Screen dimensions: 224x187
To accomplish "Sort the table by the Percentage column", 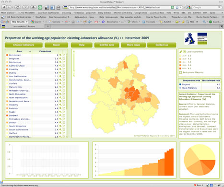I will pyautogui.click(x=45, y=51).
